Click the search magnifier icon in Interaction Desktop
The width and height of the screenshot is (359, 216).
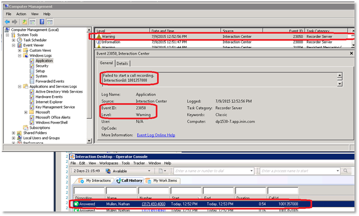coord(345,171)
